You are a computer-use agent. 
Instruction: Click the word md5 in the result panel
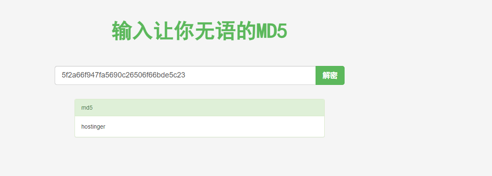click(x=87, y=108)
